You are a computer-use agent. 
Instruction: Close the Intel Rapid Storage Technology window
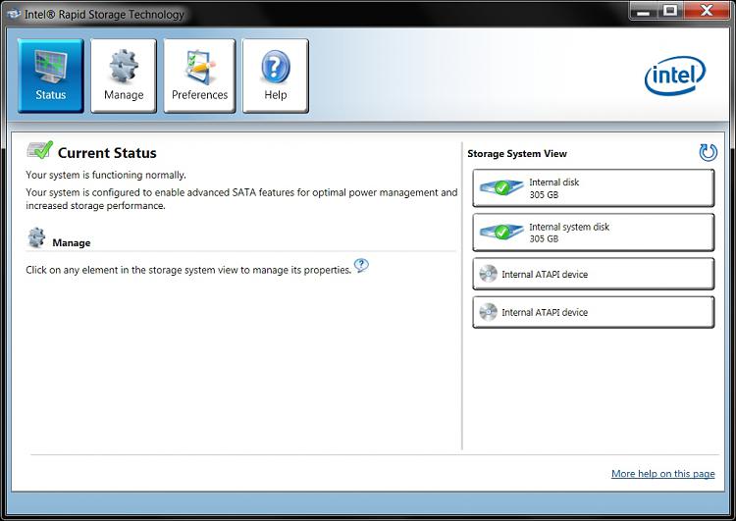tap(707, 11)
